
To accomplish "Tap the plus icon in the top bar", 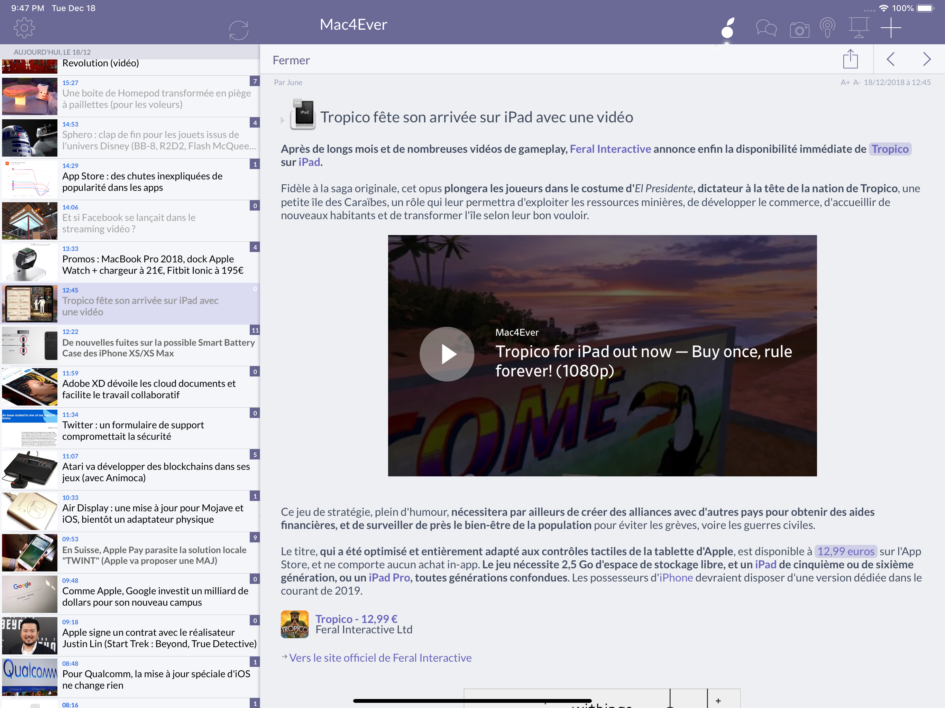I will coord(891,28).
